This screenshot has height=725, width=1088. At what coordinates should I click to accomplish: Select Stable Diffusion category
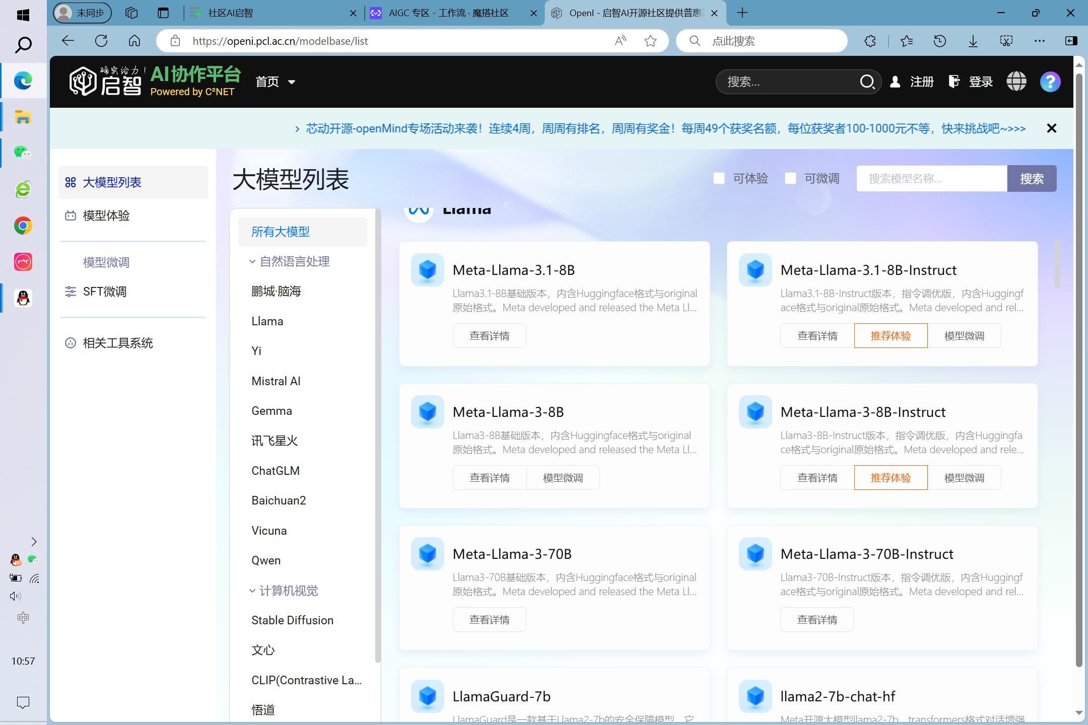pos(293,620)
